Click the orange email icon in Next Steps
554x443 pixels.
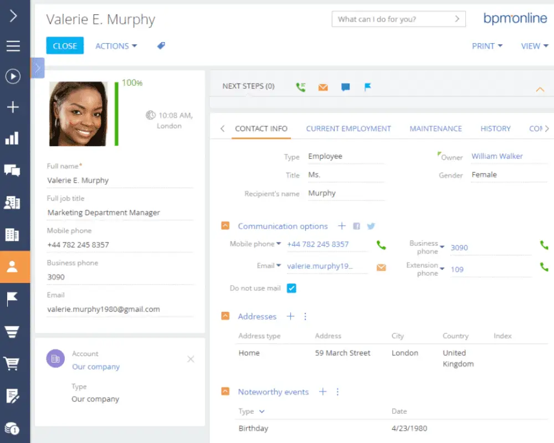pos(323,87)
